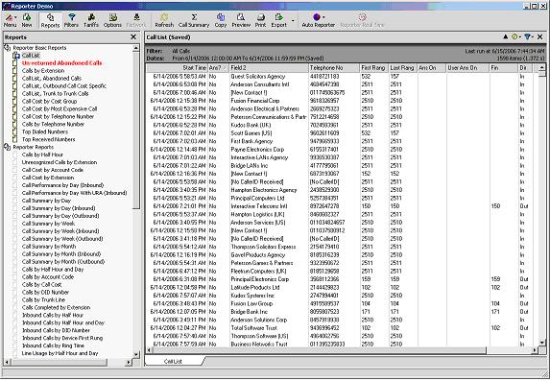Open the filter funnel dropdown in Call List header
This screenshot has width=550, height=381.
[529, 36]
